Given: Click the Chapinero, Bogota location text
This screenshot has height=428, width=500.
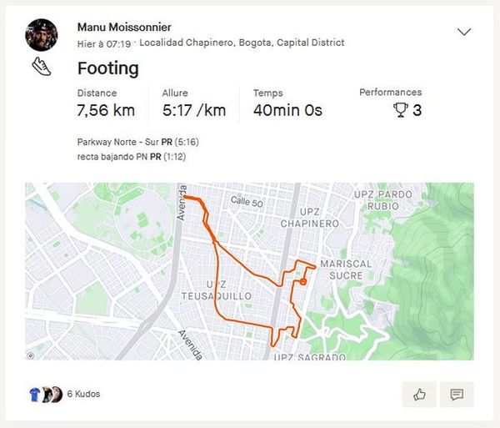Looking at the screenshot, I should (242, 43).
